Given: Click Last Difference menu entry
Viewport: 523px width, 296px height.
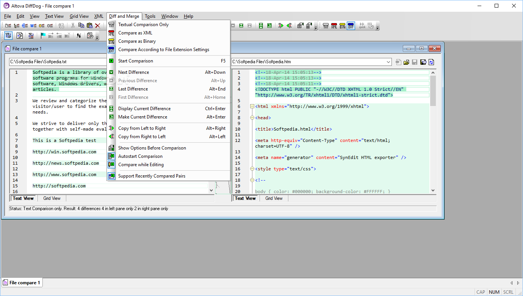Looking at the screenshot, I should click(169, 89).
